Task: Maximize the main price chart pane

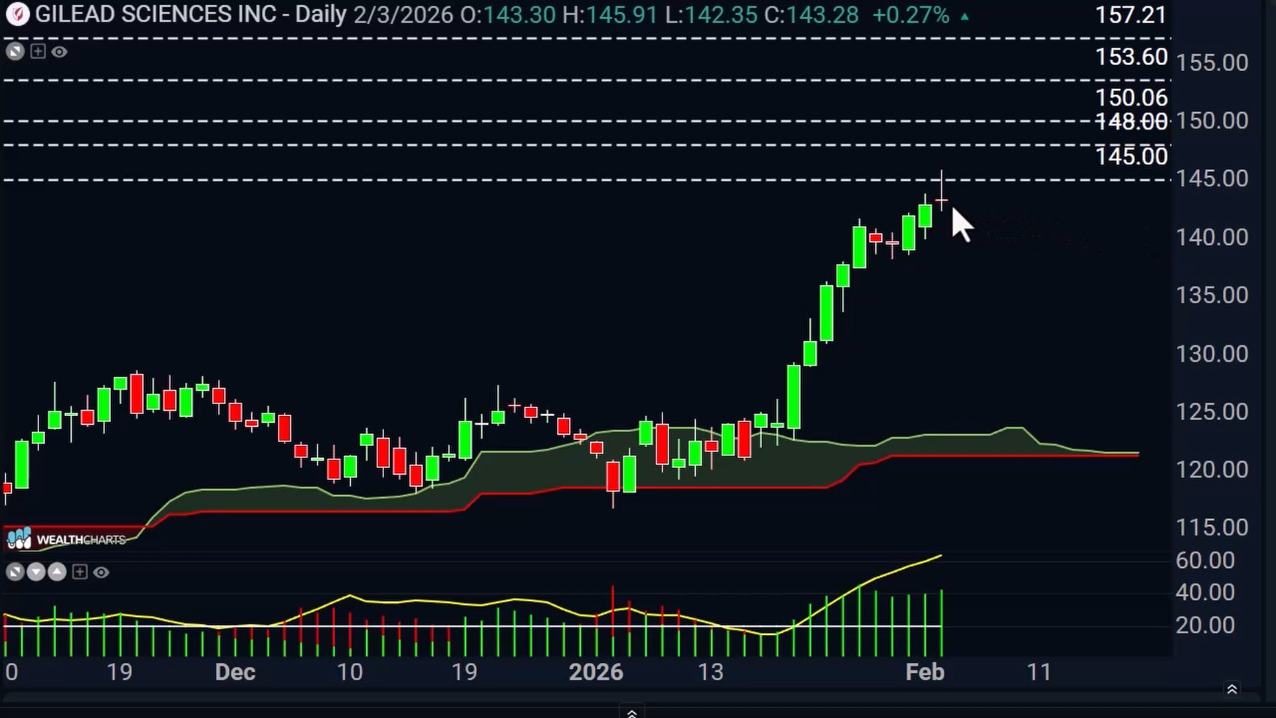Action: (x=15, y=52)
